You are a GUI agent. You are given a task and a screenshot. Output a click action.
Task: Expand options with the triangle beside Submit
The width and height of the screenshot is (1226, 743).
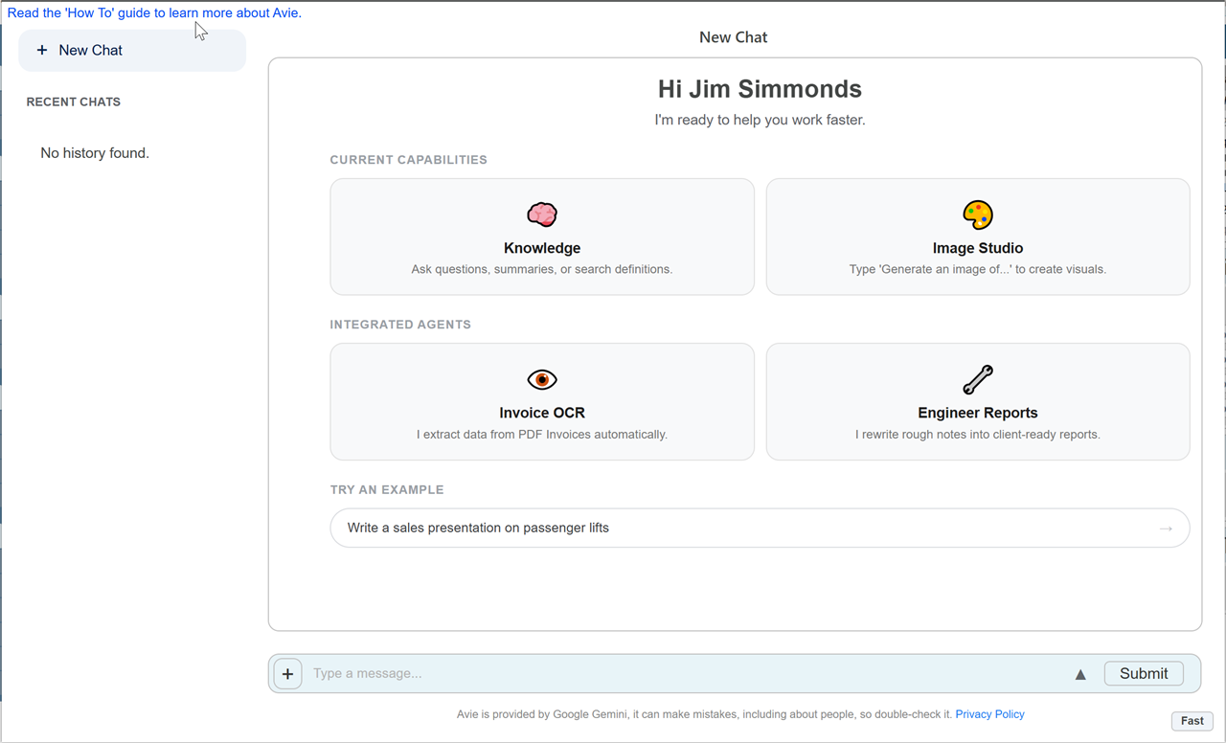1080,674
